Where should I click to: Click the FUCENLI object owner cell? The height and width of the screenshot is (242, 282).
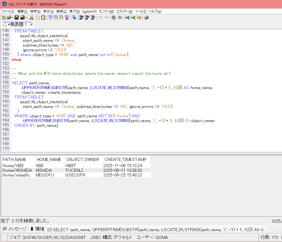click(x=84, y=170)
